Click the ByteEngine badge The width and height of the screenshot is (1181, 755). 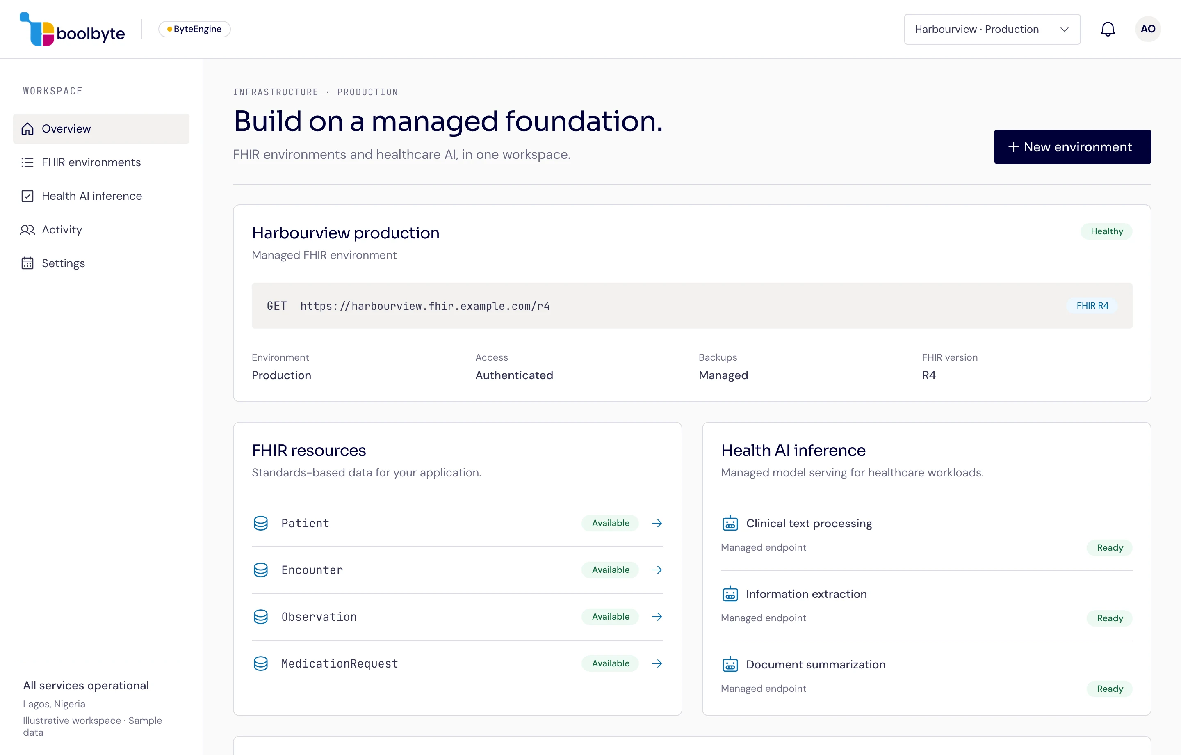pyautogui.click(x=194, y=29)
